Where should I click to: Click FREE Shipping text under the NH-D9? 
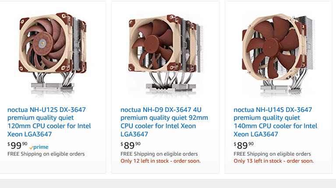(159, 154)
